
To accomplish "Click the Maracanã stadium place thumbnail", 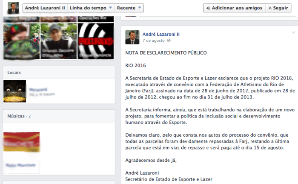I will pos(14,91).
